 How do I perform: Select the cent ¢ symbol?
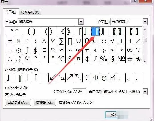pyautogui.click(x=87, y=59)
